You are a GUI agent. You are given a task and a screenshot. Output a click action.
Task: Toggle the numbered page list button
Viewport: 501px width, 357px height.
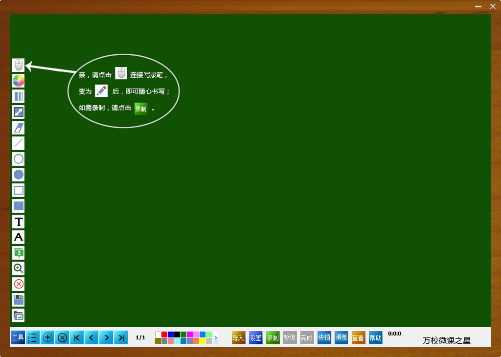(x=33, y=337)
